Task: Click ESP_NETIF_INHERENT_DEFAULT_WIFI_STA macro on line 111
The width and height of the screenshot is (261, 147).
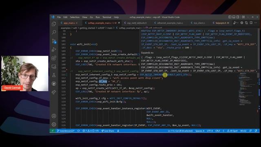Action: point(164,75)
